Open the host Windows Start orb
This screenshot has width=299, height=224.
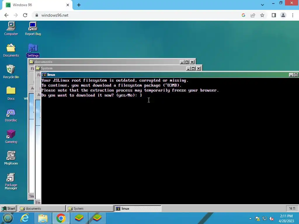(8, 218)
